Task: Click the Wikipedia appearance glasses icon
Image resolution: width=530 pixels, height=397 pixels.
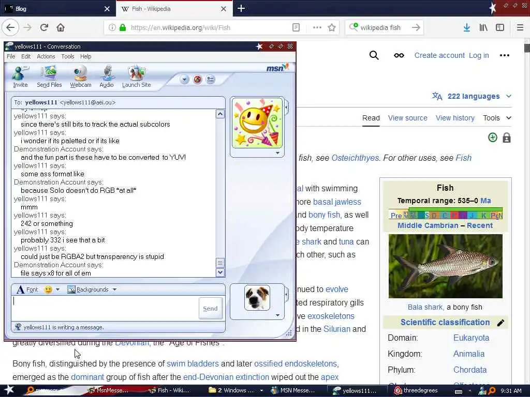Action: tap(399, 55)
